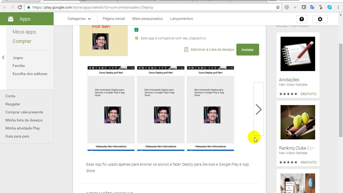Bookmark this page with the star icon
Viewport: 343px width, 193px height.
[x=278, y=7]
